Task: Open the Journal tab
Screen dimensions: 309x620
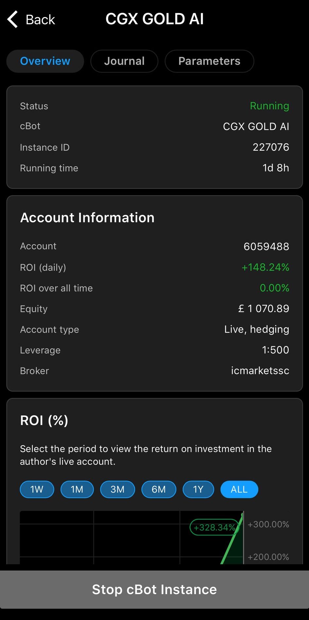Action: pos(124,61)
